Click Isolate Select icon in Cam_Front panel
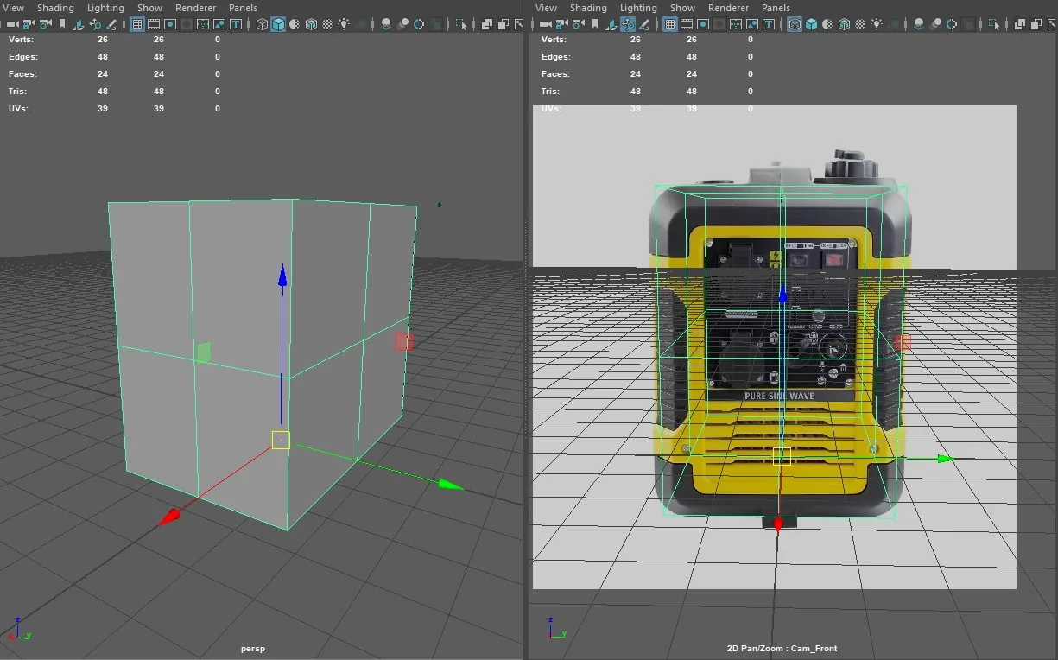The height and width of the screenshot is (660, 1058). coord(993,25)
